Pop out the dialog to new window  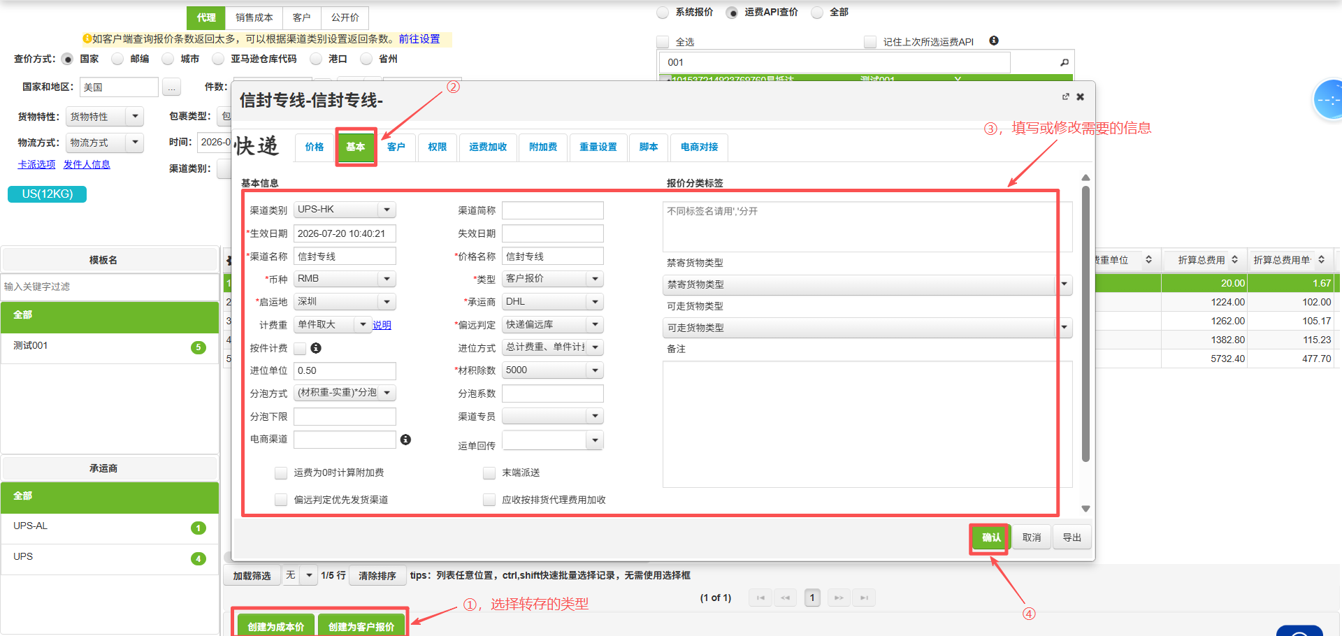1066,96
